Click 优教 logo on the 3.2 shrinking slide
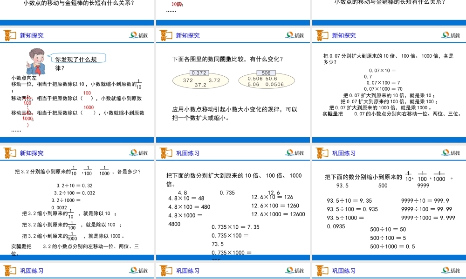The height and width of the screenshot is (279, 466). click(x=138, y=153)
